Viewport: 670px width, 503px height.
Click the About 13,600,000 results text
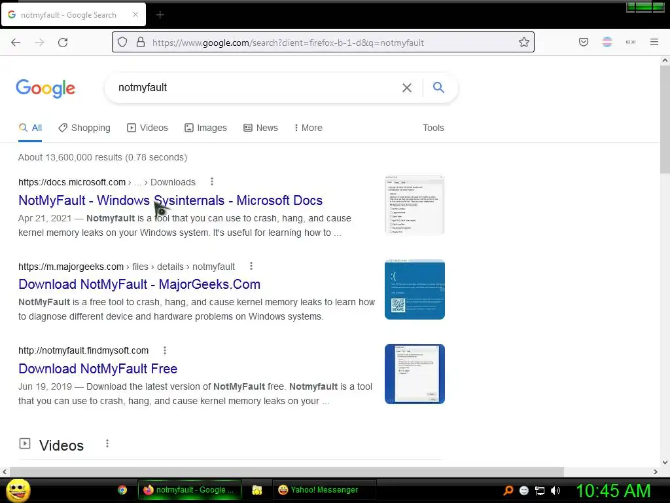103,157
